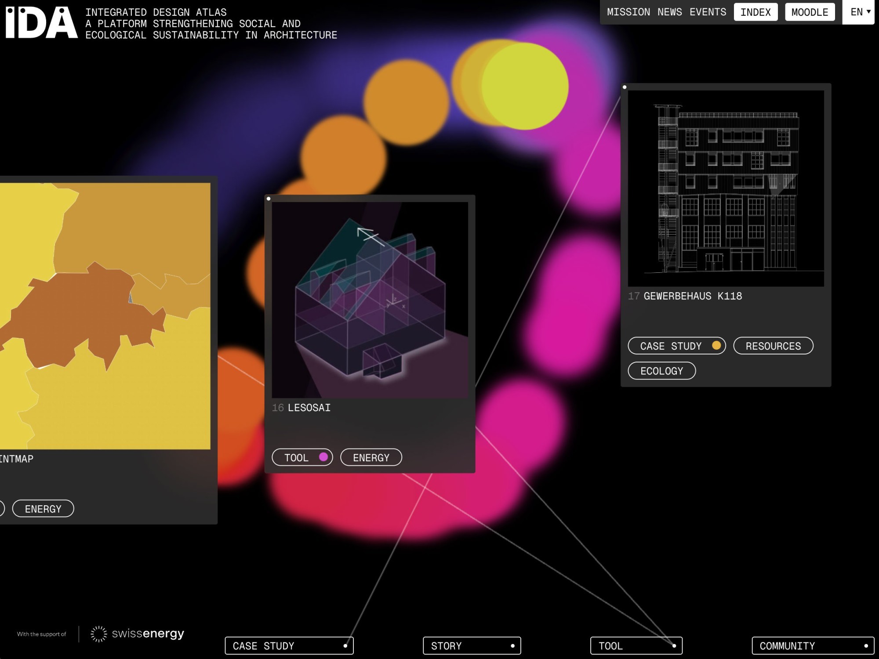This screenshot has height=659, width=879.
Task: Open the News page
Action: pos(670,12)
